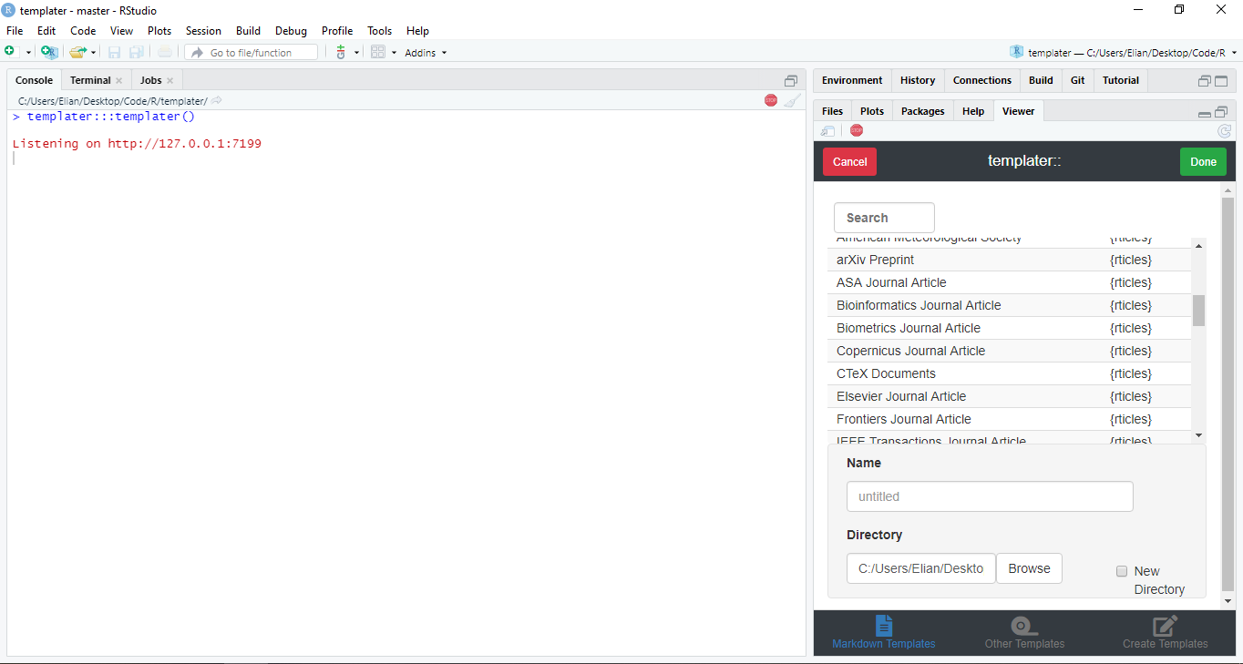Viewport: 1243px width, 664px height.
Task: Restore the console pane size
Action: click(791, 81)
